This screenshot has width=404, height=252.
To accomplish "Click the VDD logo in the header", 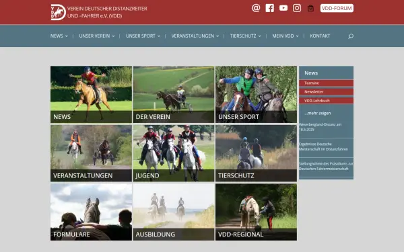I will point(58,12).
